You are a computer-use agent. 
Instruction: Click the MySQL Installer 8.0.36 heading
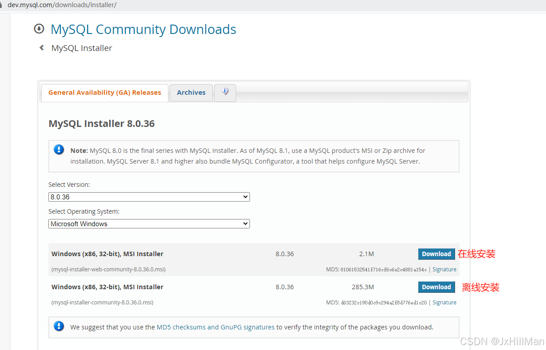coord(102,124)
